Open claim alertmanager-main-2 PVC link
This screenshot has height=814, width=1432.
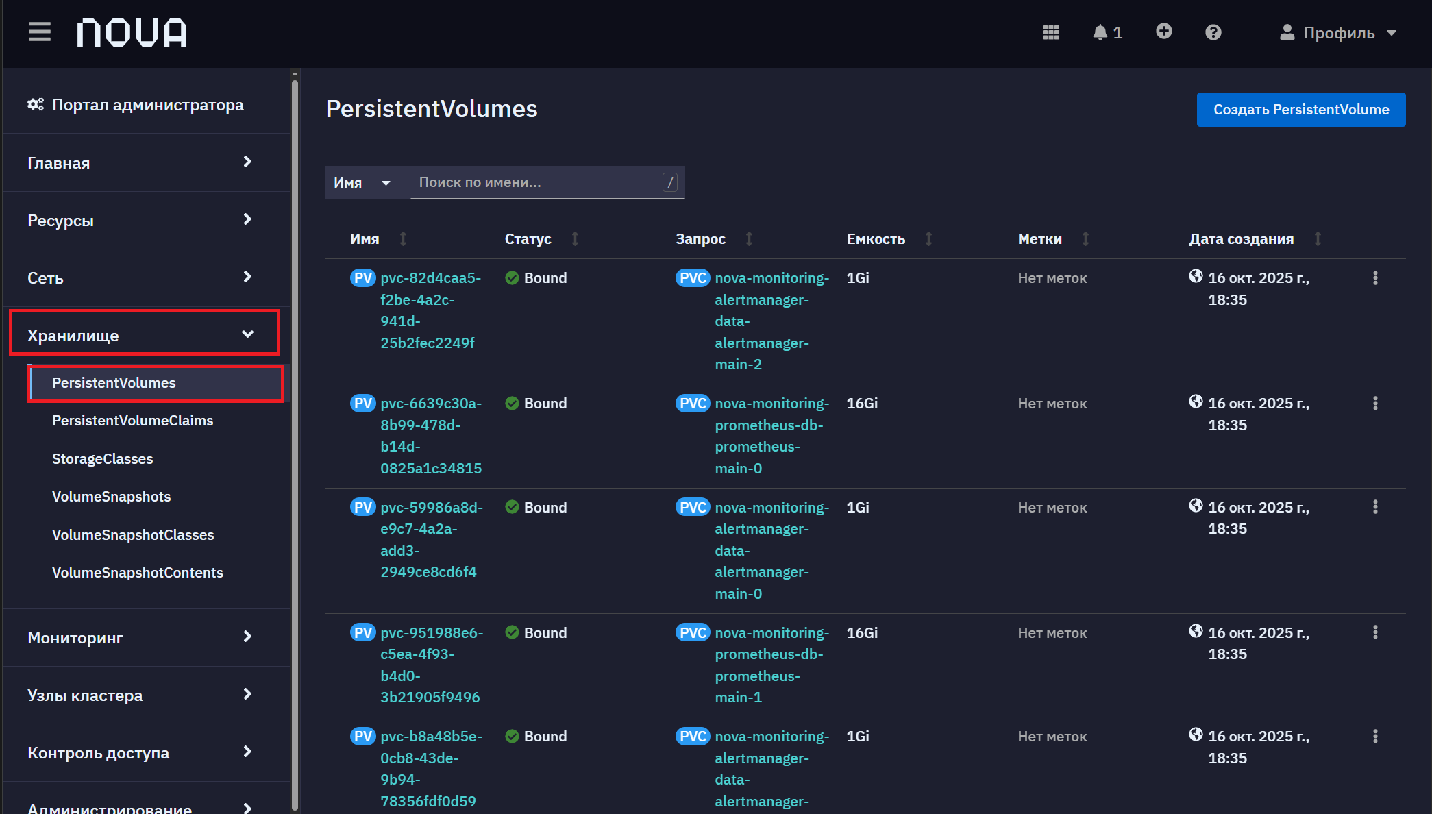pos(771,321)
